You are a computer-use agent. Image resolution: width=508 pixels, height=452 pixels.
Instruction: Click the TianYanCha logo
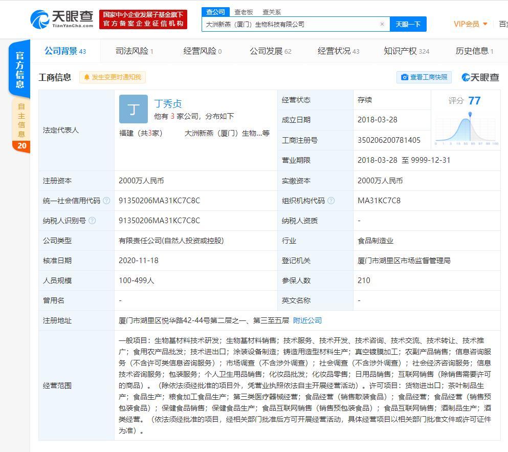click(61, 19)
